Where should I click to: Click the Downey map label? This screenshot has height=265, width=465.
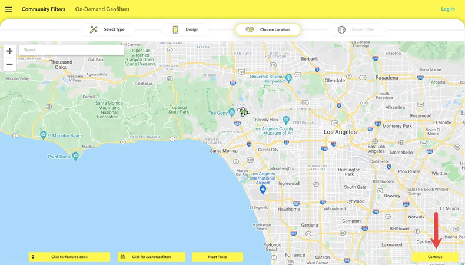click(392, 196)
